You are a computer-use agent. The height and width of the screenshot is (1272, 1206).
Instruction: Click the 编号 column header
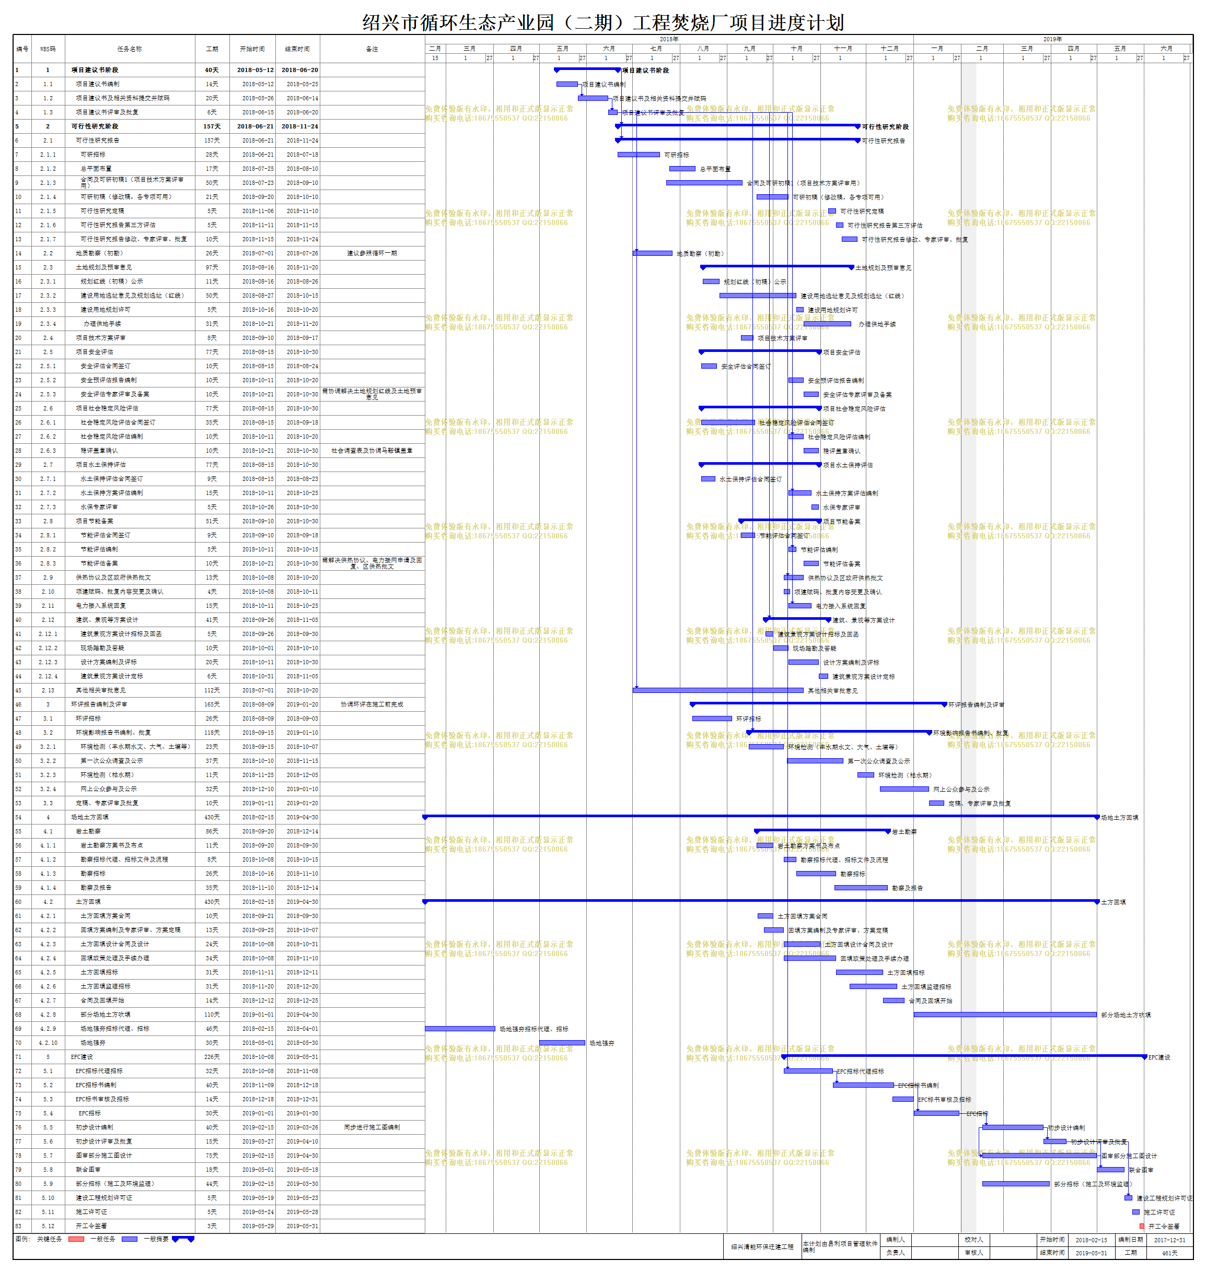22,49
